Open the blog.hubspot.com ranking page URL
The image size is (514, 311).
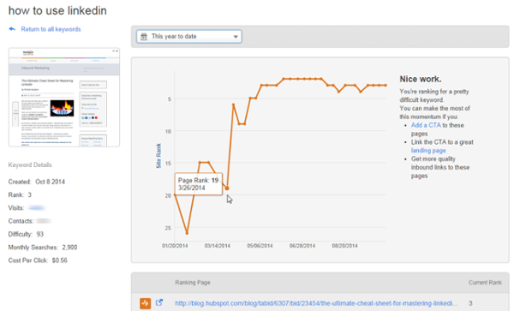(x=315, y=303)
